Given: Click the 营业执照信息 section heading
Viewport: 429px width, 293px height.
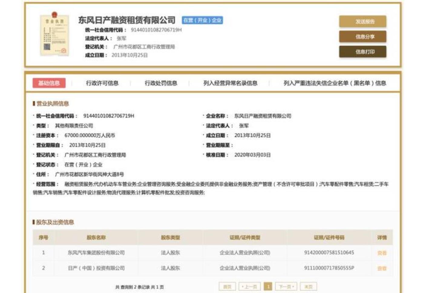Looking at the screenshot, I should click(x=53, y=104).
